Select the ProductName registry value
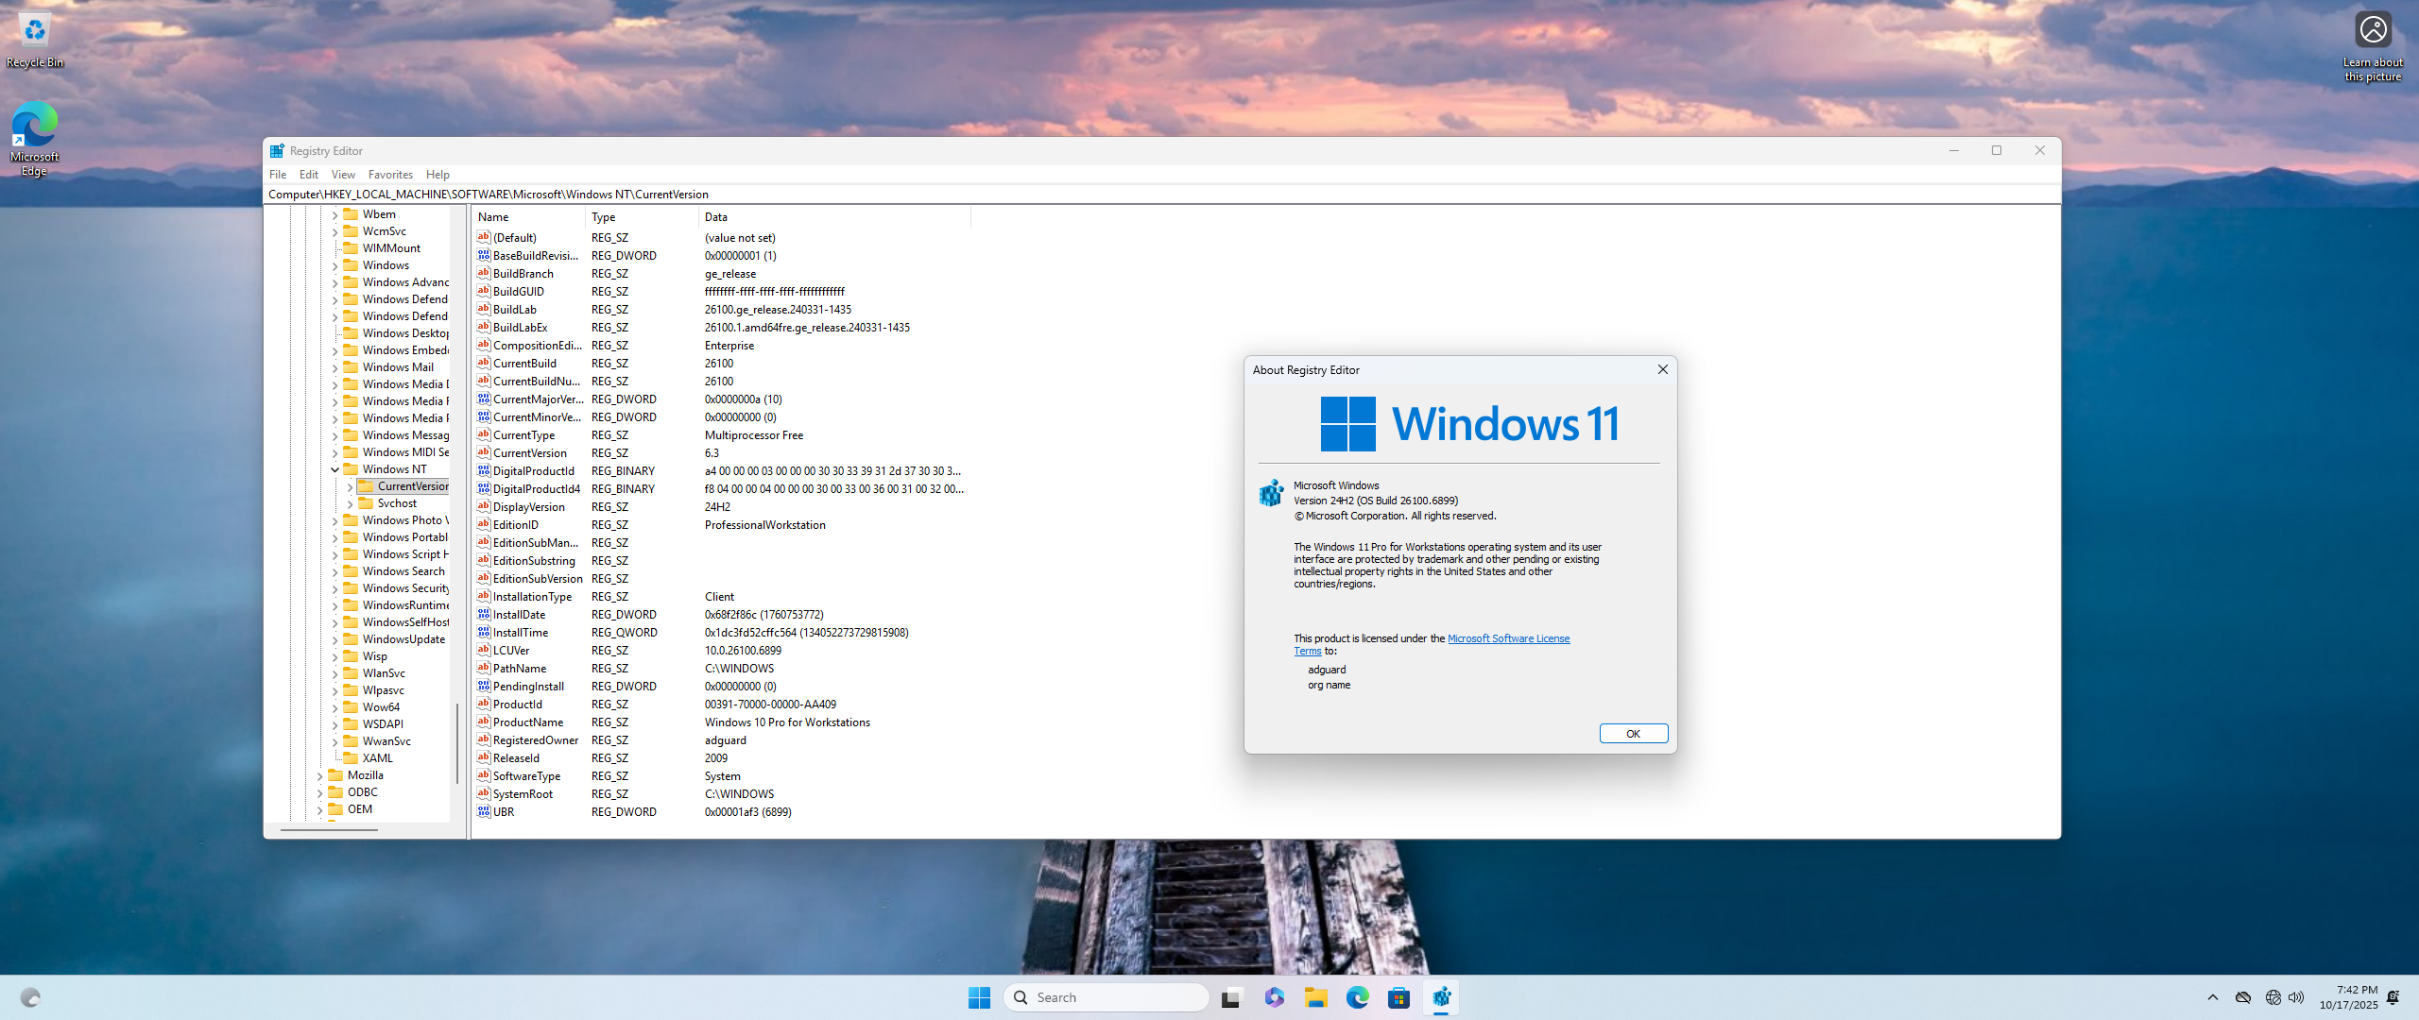Screen dimensions: 2419x1020 point(527,722)
